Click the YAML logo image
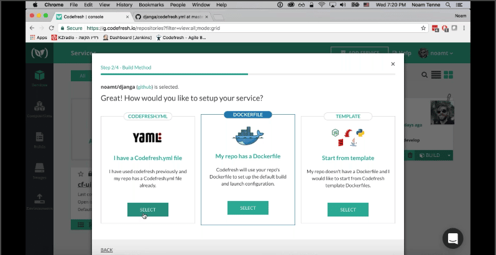This screenshot has width=496, height=255. point(147,137)
